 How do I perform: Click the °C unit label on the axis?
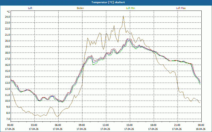8,12
